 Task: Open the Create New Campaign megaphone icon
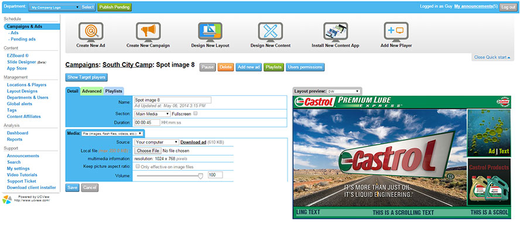(148, 32)
